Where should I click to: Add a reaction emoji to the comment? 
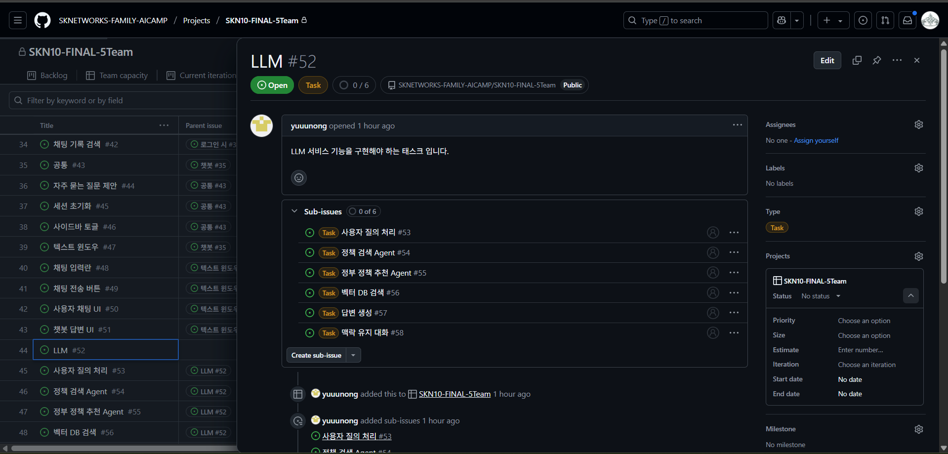point(299,178)
